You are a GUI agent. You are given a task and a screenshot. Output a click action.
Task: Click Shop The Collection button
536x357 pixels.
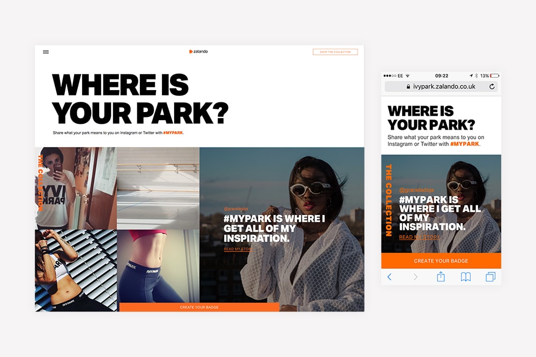(x=336, y=52)
